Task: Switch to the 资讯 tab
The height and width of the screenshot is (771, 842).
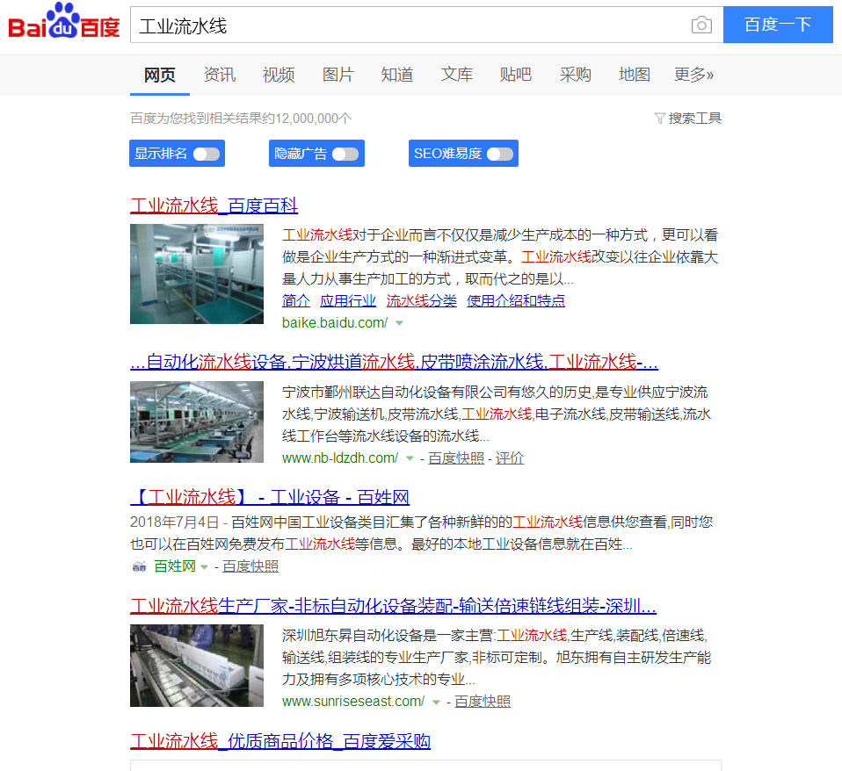Action: tap(219, 75)
